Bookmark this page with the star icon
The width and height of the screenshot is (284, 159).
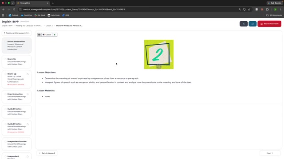coord(249,9)
